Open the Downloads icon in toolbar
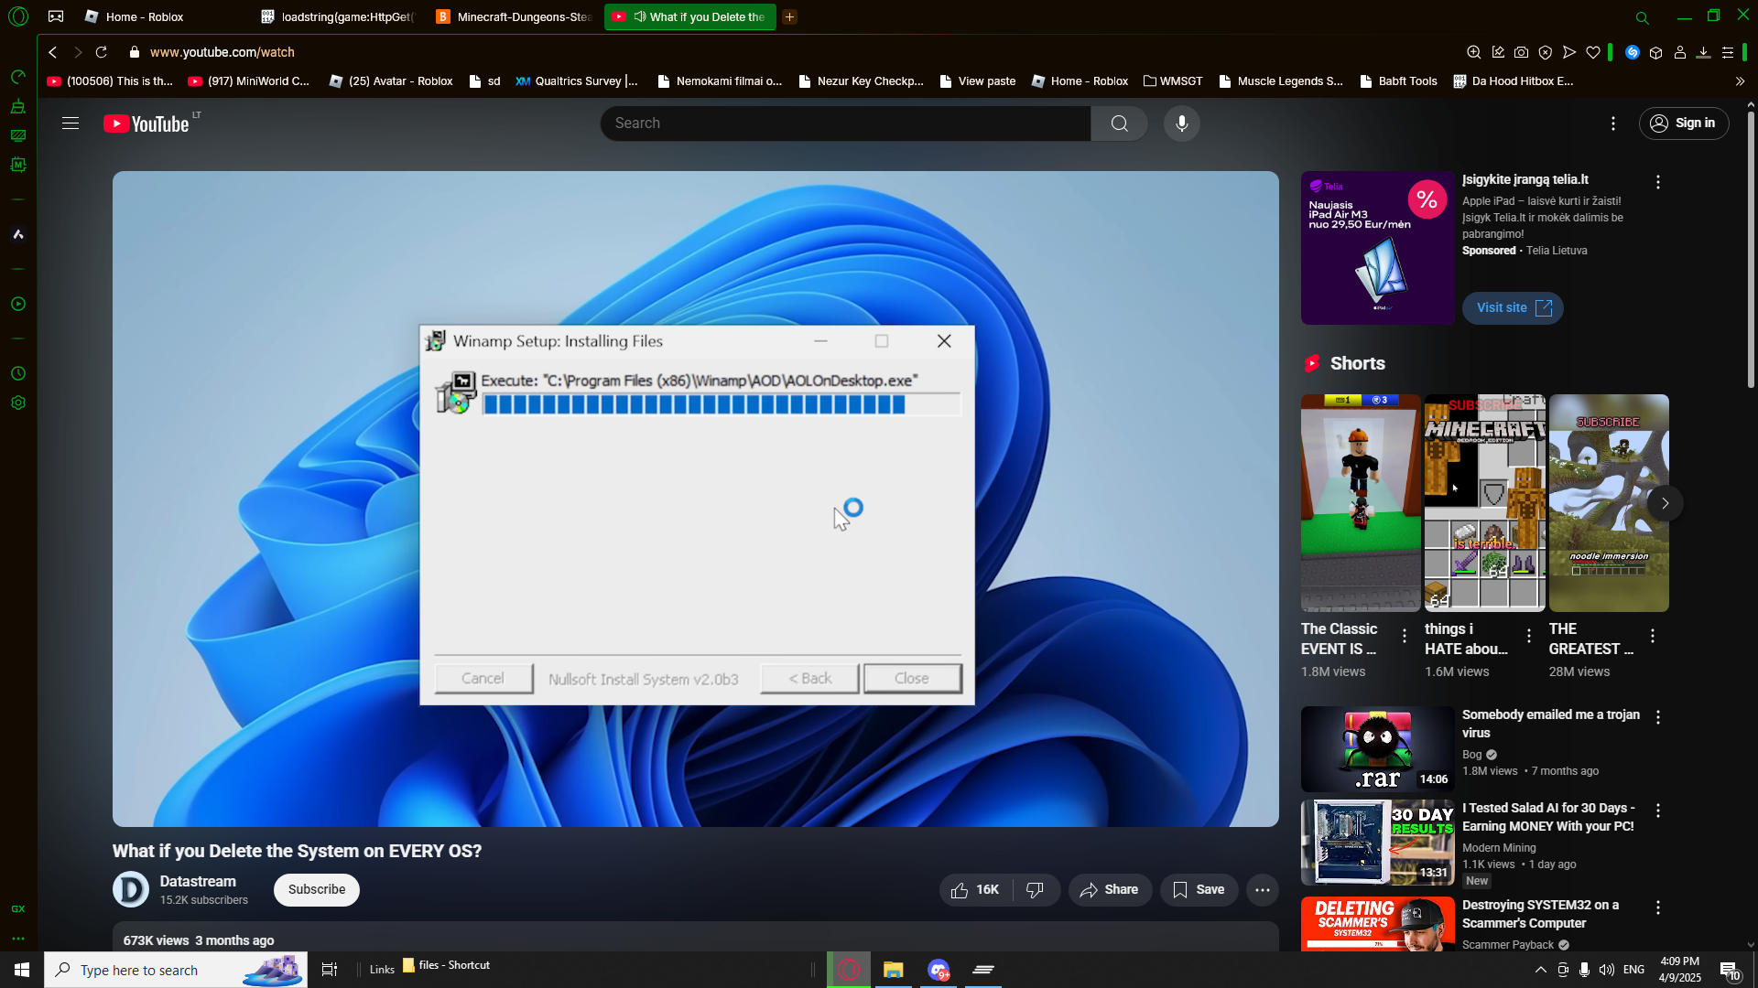The height and width of the screenshot is (988, 1758). [x=1703, y=52]
